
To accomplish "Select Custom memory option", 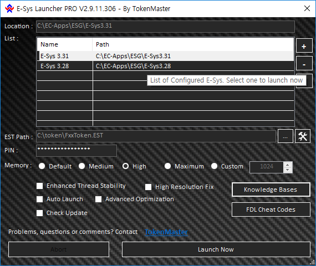I will click(214, 166).
